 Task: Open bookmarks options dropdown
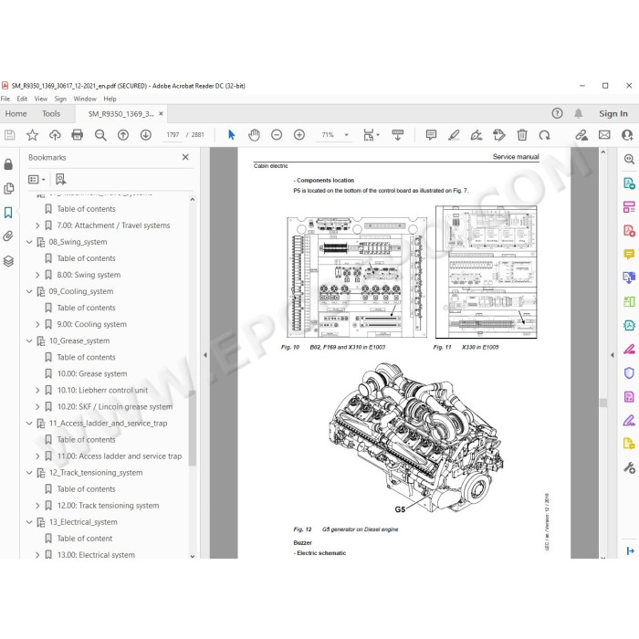[37, 179]
